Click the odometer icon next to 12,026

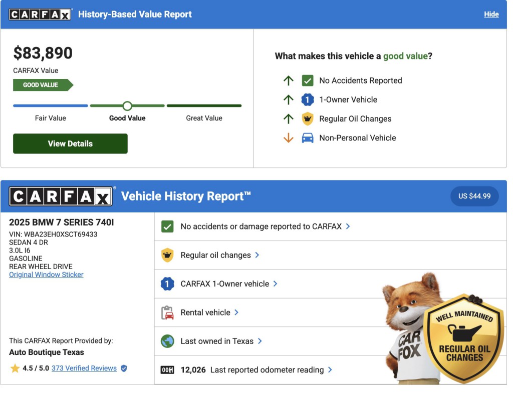pos(167,370)
